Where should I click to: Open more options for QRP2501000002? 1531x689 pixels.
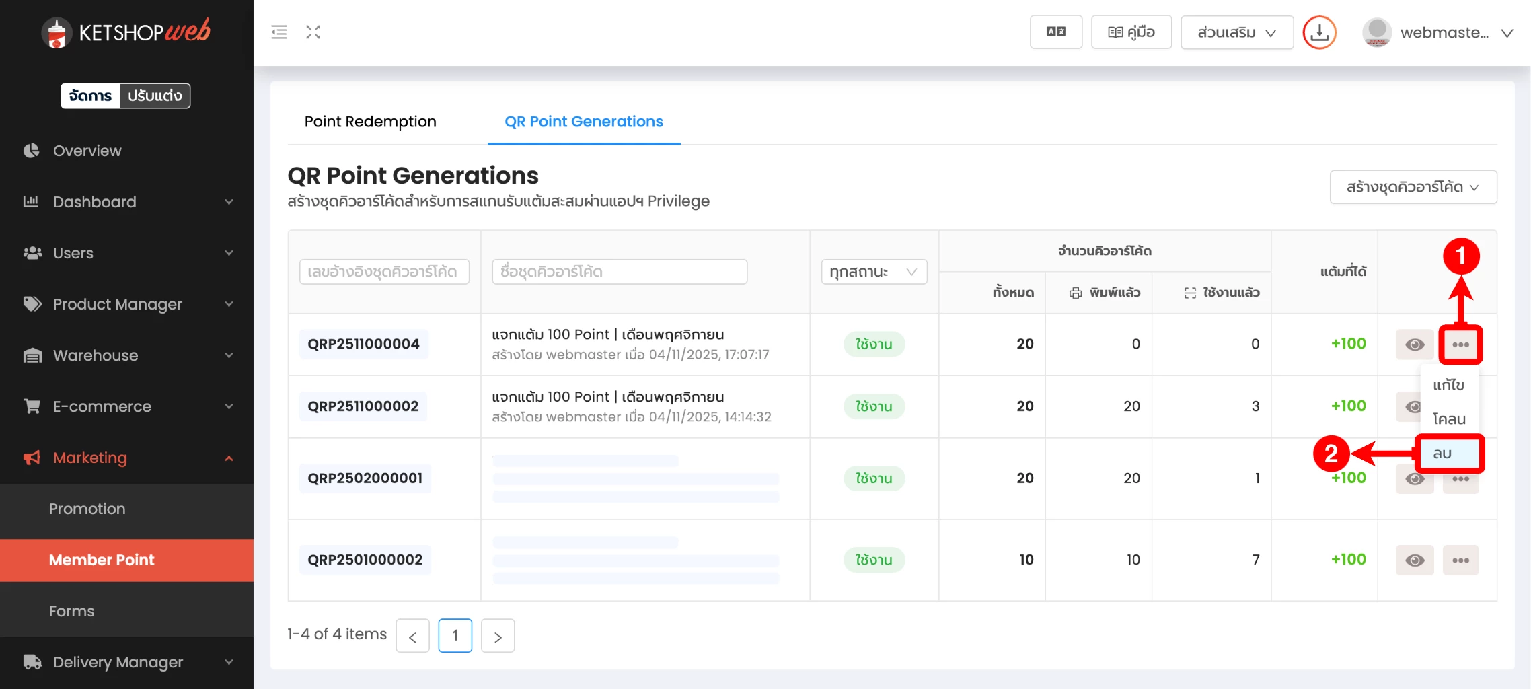click(1460, 560)
